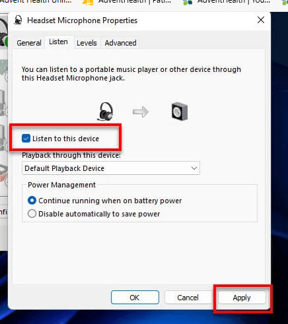Image resolution: width=288 pixels, height=324 pixels.
Task: Open the Advanced tab
Action: click(120, 43)
